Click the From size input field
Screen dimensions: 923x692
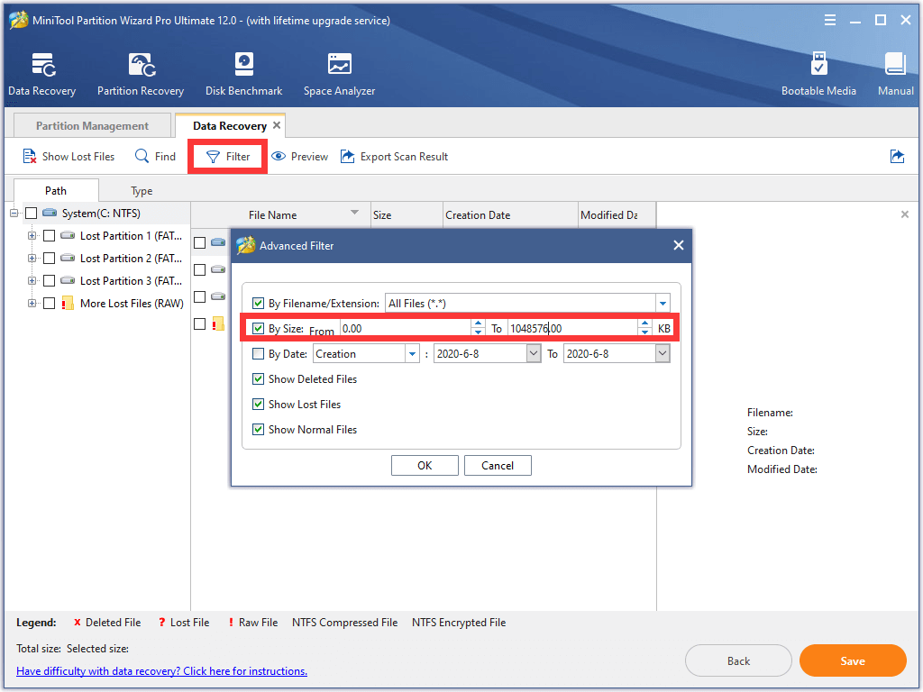click(406, 328)
